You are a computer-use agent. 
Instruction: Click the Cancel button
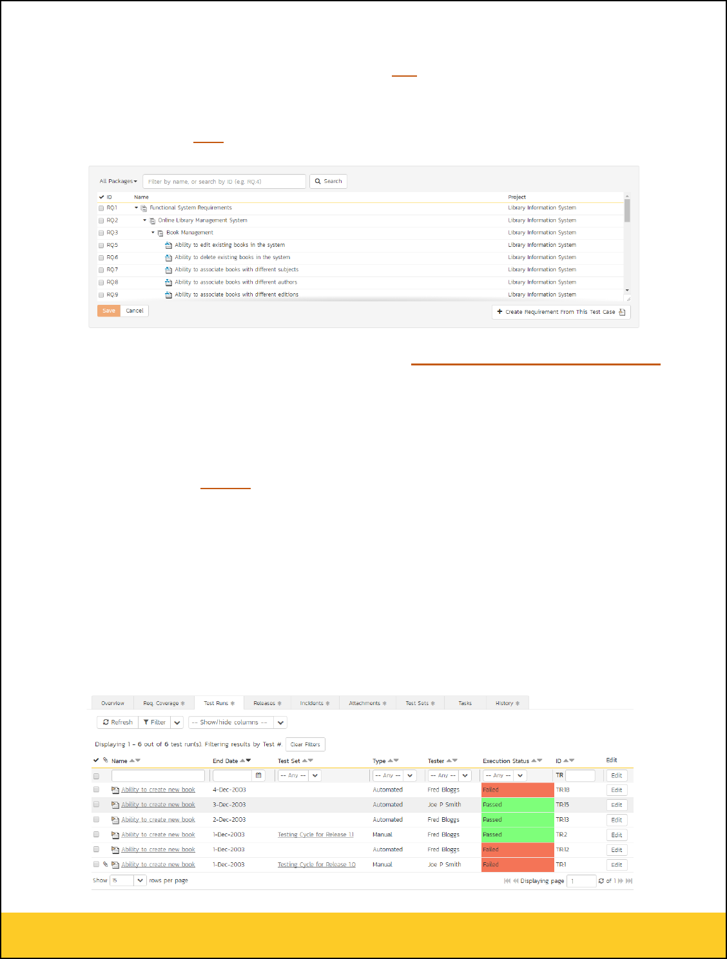(135, 311)
